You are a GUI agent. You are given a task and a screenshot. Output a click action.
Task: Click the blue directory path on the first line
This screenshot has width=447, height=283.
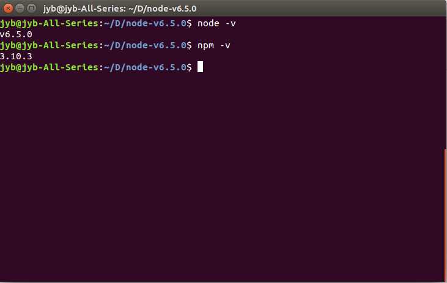pyautogui.click(x=144, y=23)
